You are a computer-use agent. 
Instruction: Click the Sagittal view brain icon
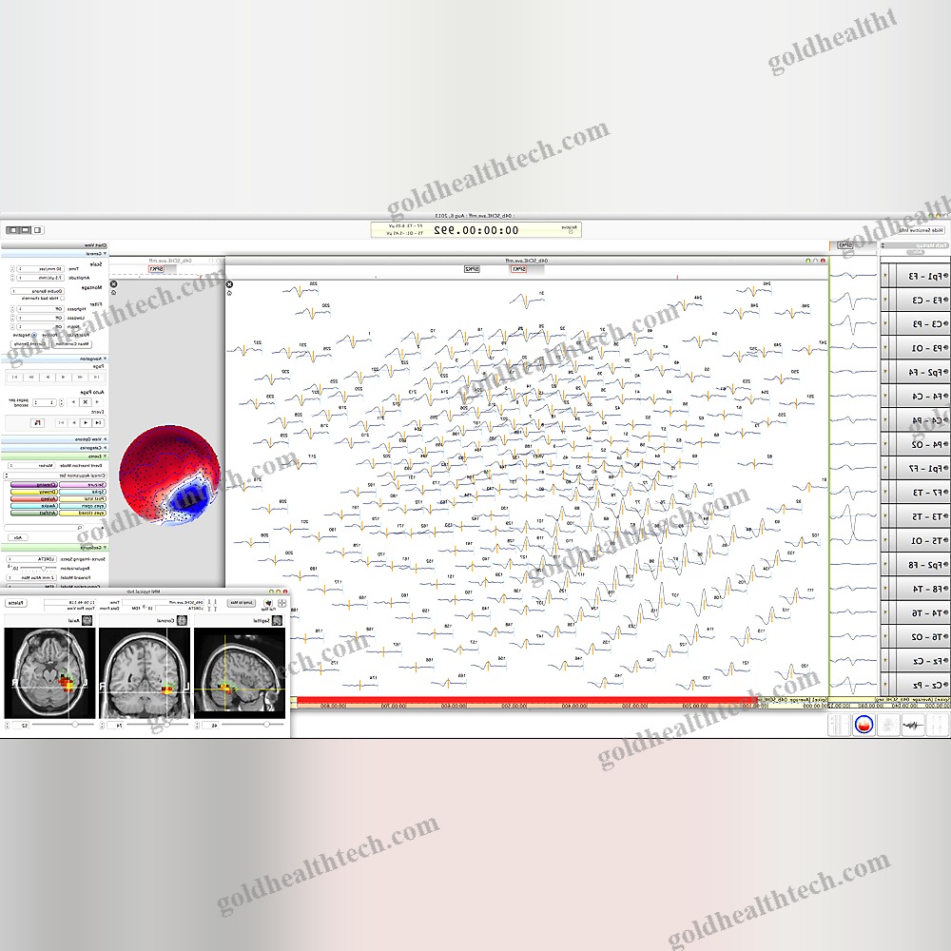click(277, 620)
